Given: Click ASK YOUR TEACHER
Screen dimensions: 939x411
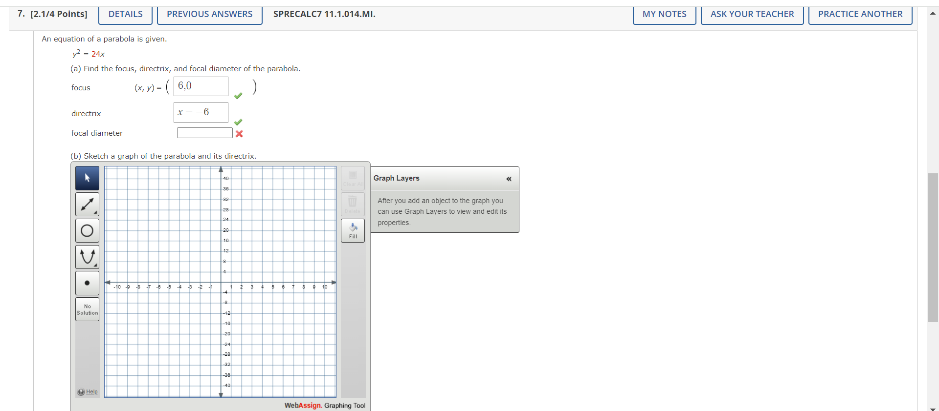Looking at the screenshot, I should pos(752,14).
